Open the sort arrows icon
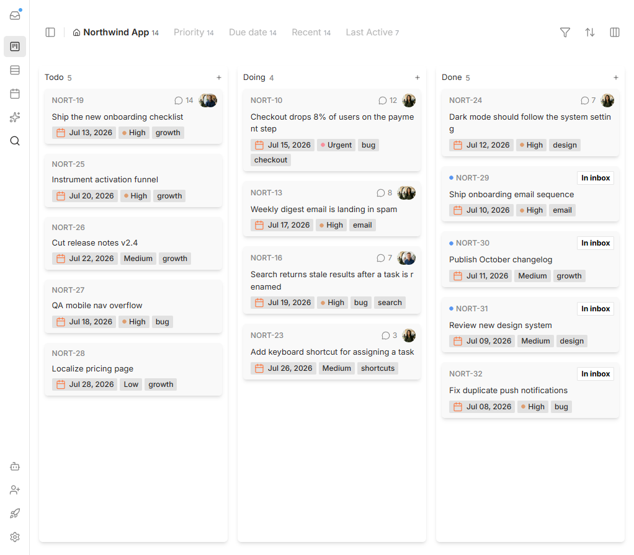Image resolution: width=634 pixels, height=555 pixels. point(590,32)
